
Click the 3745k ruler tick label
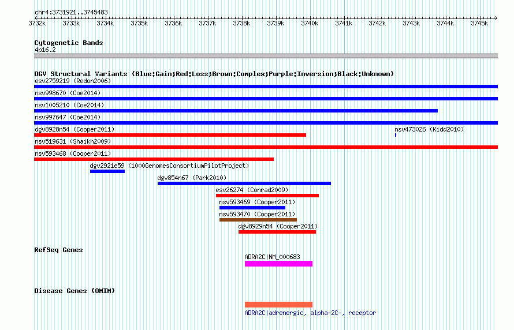click(x=479, y=23)
